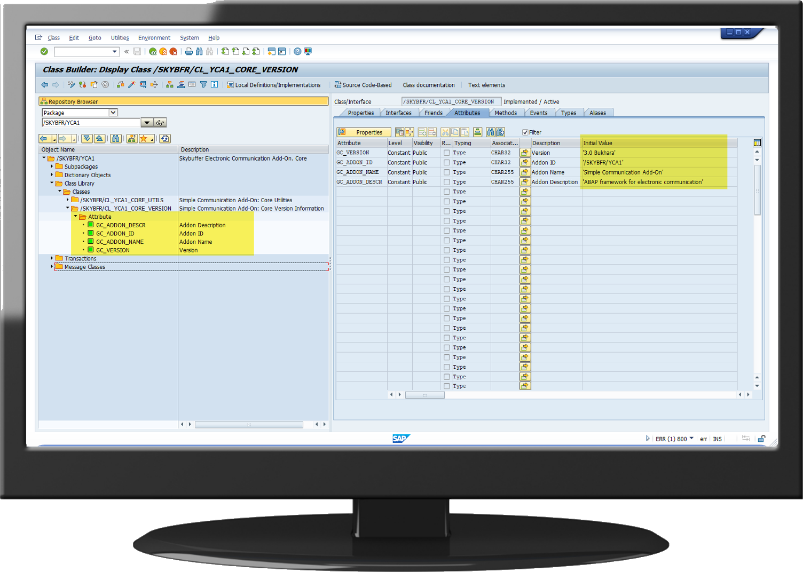Expand the /SKYBFR/CL_YCA1_CORE_UTILS node

point(67,200)
